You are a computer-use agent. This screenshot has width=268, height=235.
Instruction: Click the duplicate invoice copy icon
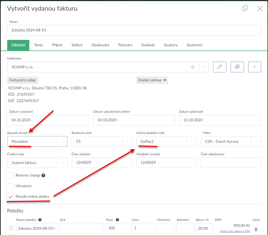[x=245, y=9]
